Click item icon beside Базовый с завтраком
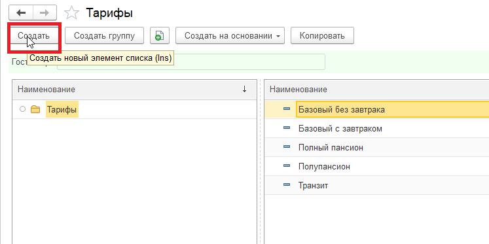 287,128
